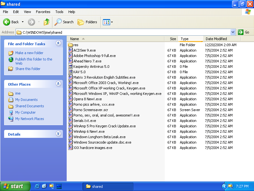Click the Views grid icon

coord(106,22)
